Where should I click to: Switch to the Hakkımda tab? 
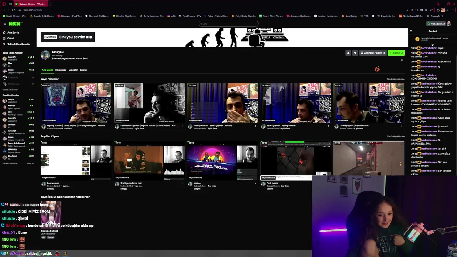tap(61, 70)
